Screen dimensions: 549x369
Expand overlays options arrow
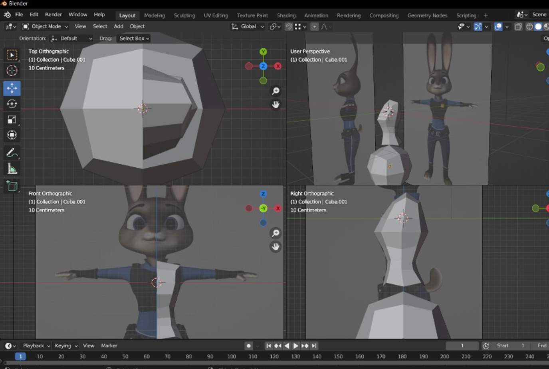pyautogui.click(x=507, y=26)
